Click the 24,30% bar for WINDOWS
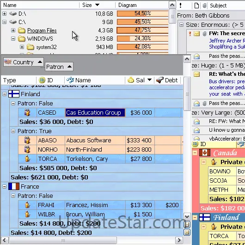245x245 pixels. coord(142,38)
